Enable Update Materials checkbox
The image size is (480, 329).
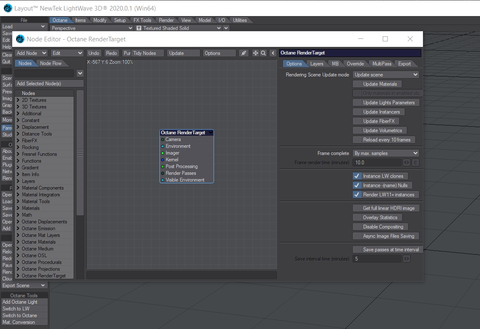[357, 84]
